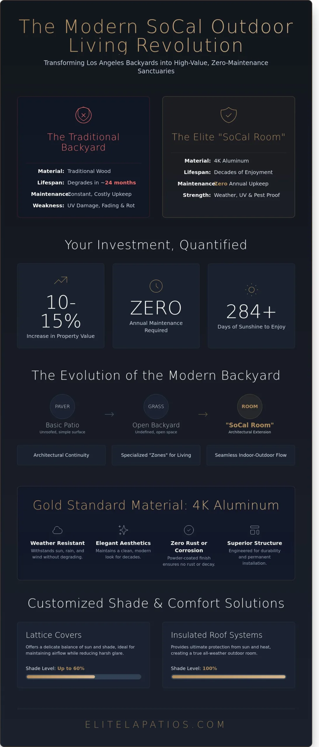Click Specialized "Zones" for Living box
The width and height of the screenshot is (319, 747).
(156, 455)
